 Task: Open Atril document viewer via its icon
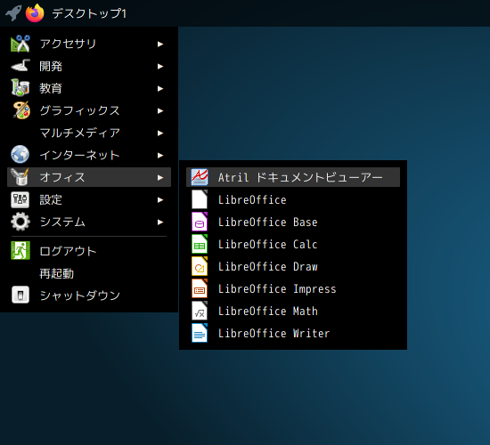200,177
